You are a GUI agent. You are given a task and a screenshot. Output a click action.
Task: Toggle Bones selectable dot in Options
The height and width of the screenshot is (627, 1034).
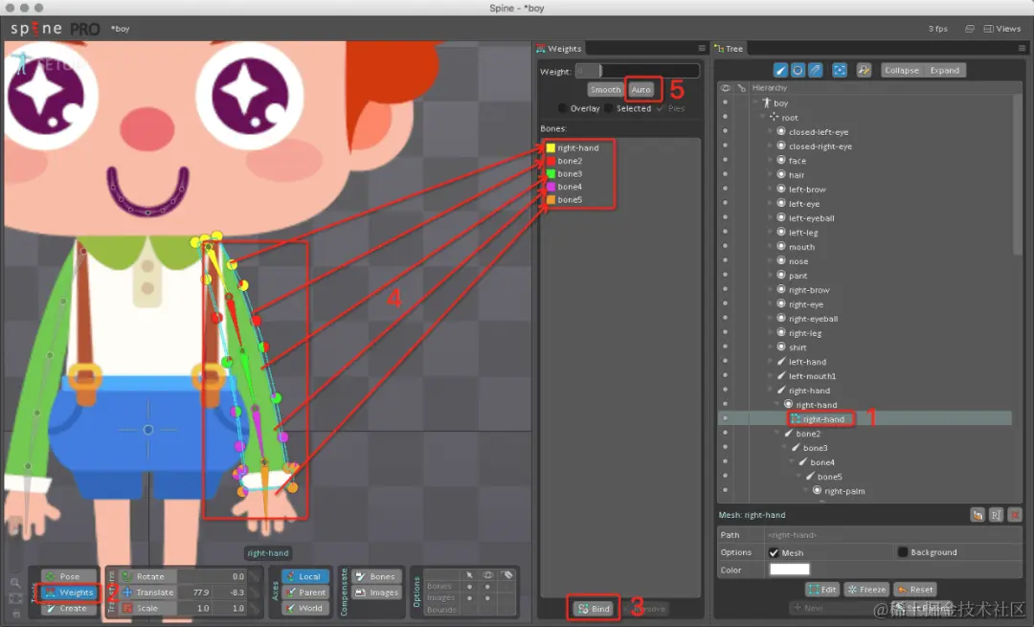[x=469, y=586]
